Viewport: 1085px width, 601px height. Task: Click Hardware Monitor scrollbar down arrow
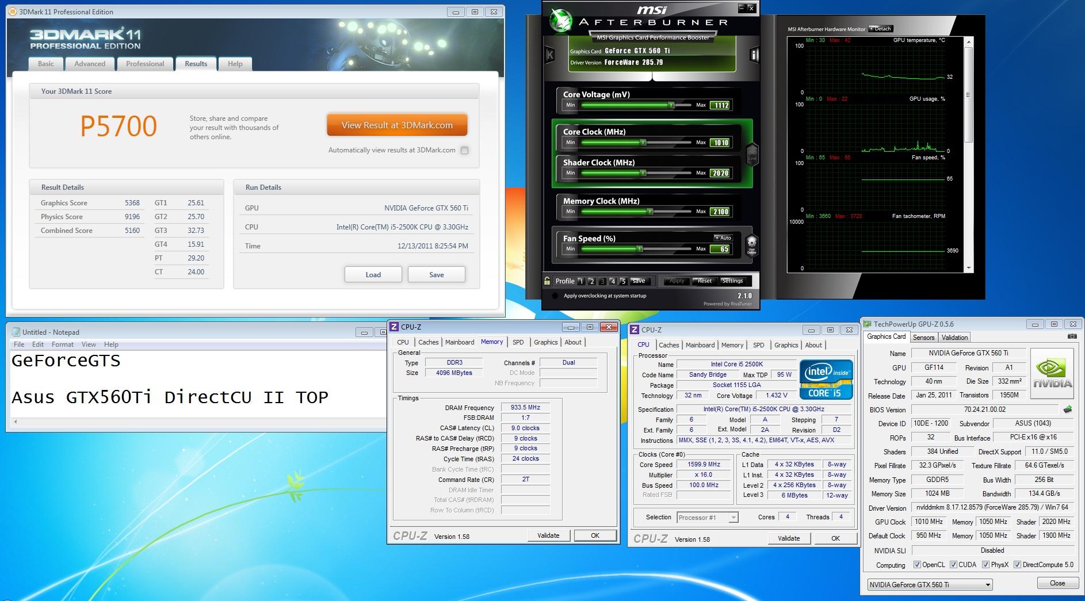click(x=969, y=268)
